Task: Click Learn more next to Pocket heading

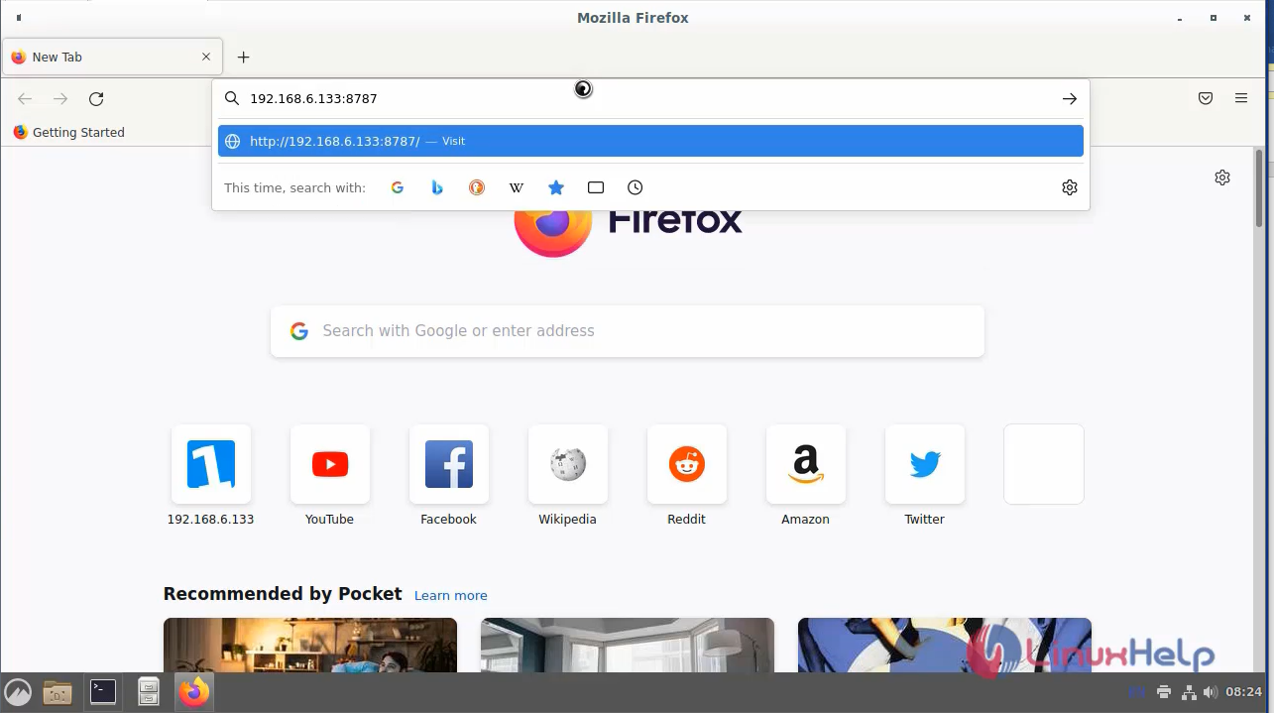Action: [451, 595]
